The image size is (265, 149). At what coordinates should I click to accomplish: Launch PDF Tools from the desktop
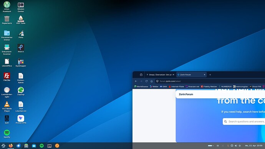tap(21, 20)
